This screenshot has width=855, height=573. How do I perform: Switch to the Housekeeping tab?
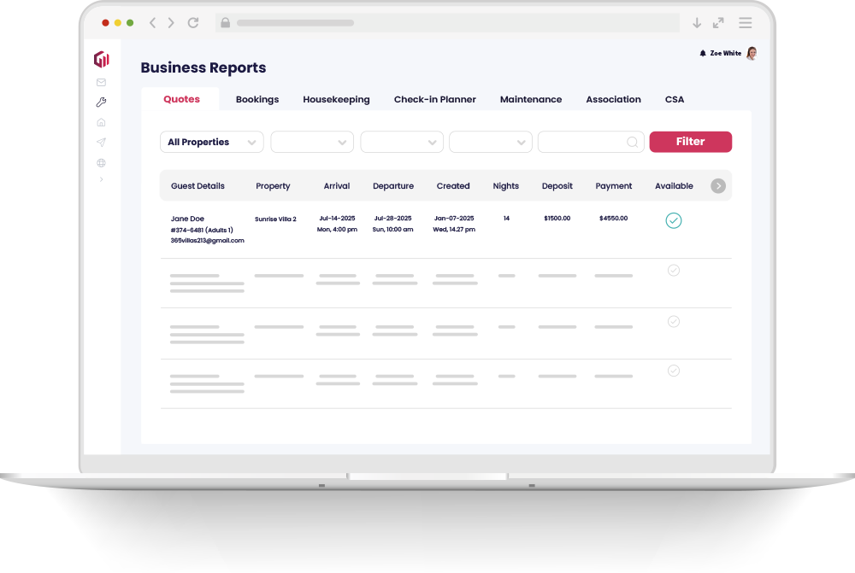(336, 99)
